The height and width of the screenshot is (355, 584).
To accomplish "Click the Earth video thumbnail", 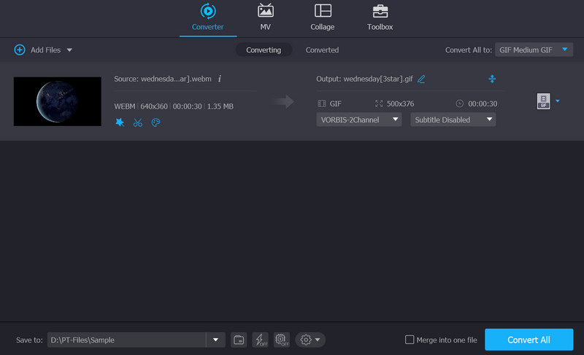I will point(58,101).
